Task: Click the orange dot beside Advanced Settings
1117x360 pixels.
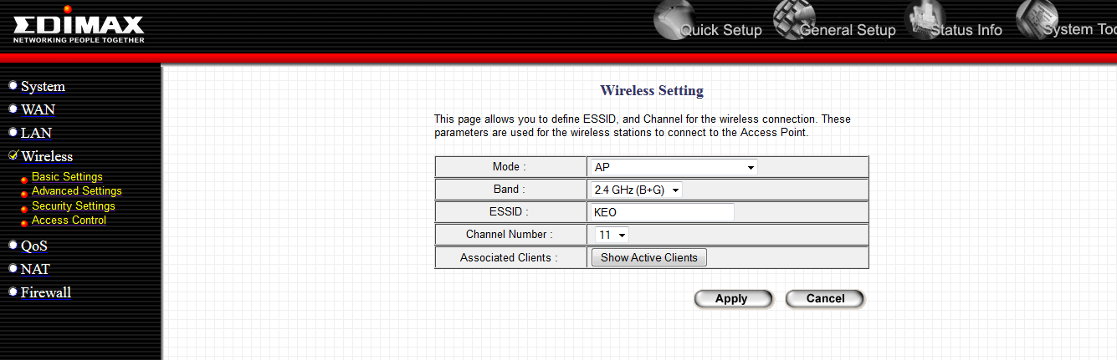Action: [24, 194]
